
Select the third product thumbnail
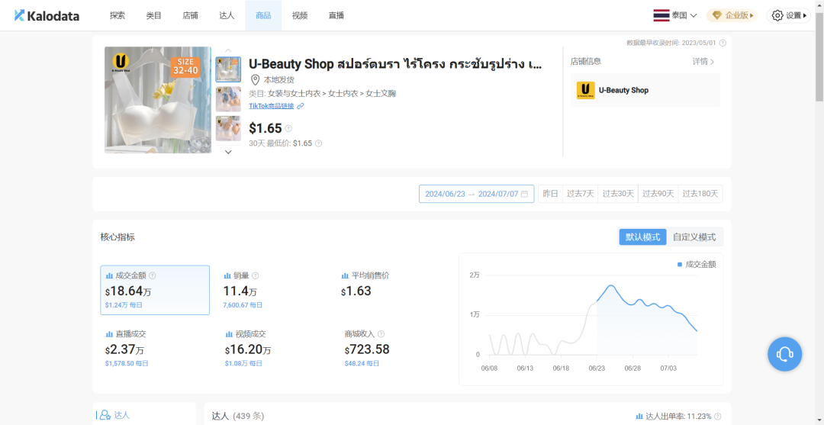[x=228, y=129]
